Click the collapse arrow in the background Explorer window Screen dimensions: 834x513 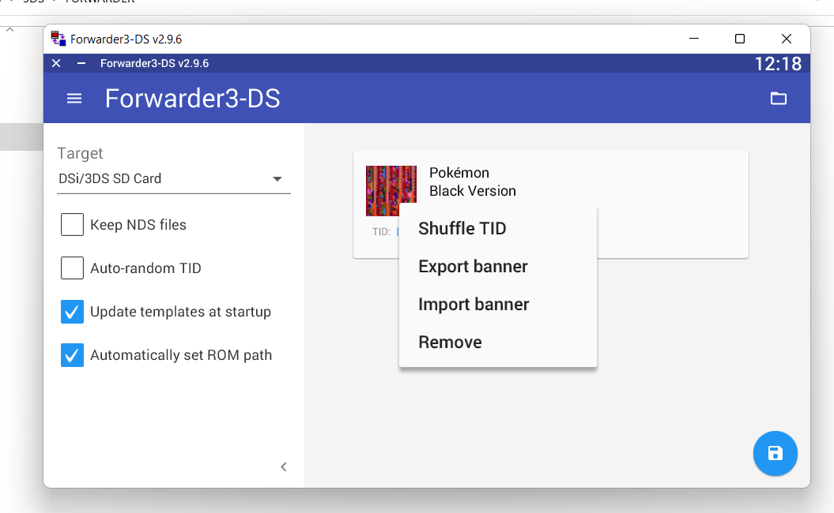(9, 30)
